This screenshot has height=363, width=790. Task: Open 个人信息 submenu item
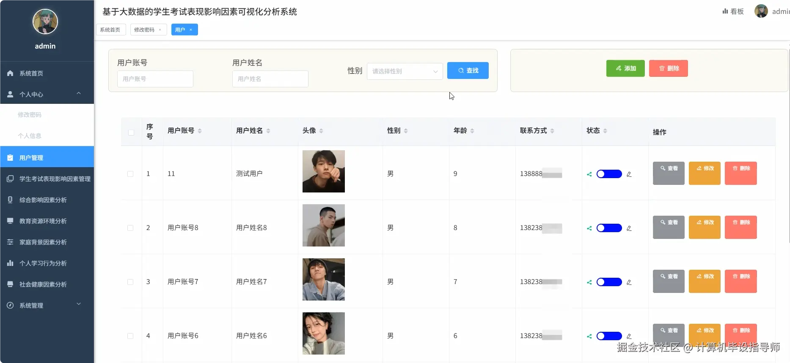pyautogui.click(x=47, y=135)
